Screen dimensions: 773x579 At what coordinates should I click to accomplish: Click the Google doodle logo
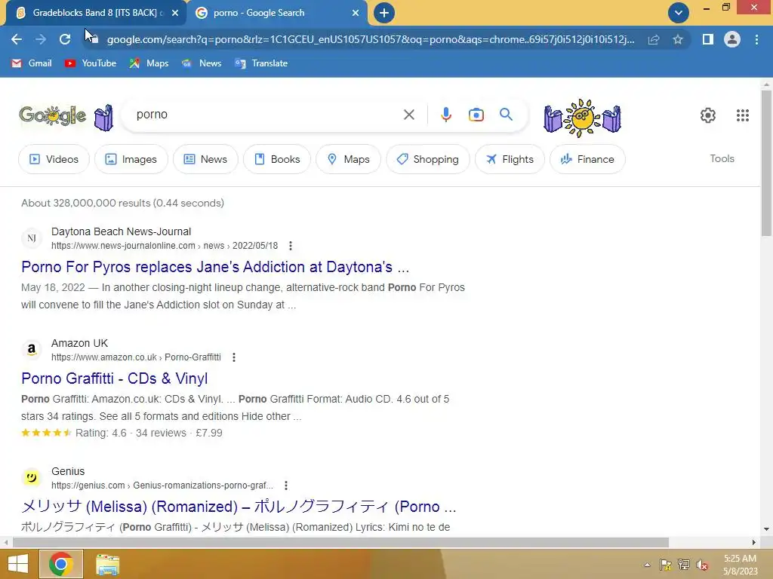point(52,115)
